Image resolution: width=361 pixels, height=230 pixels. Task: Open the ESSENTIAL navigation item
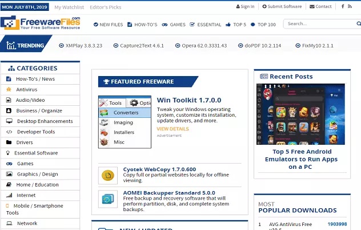(206, 25)
